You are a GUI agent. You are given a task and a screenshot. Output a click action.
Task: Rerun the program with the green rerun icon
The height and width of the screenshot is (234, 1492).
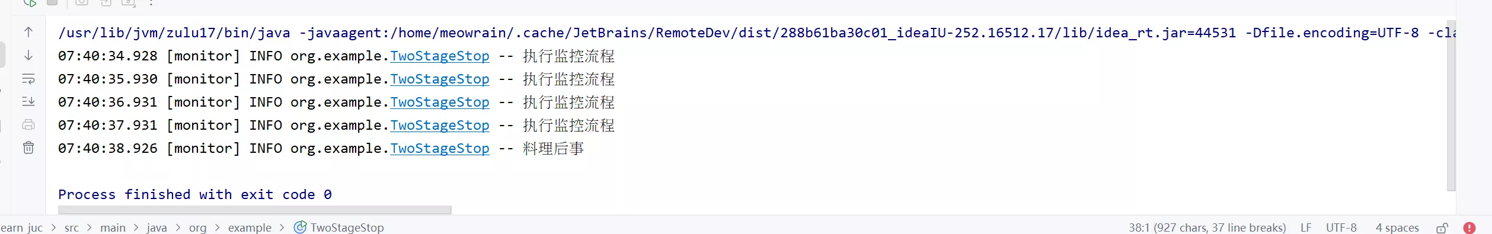coord(29,3)
